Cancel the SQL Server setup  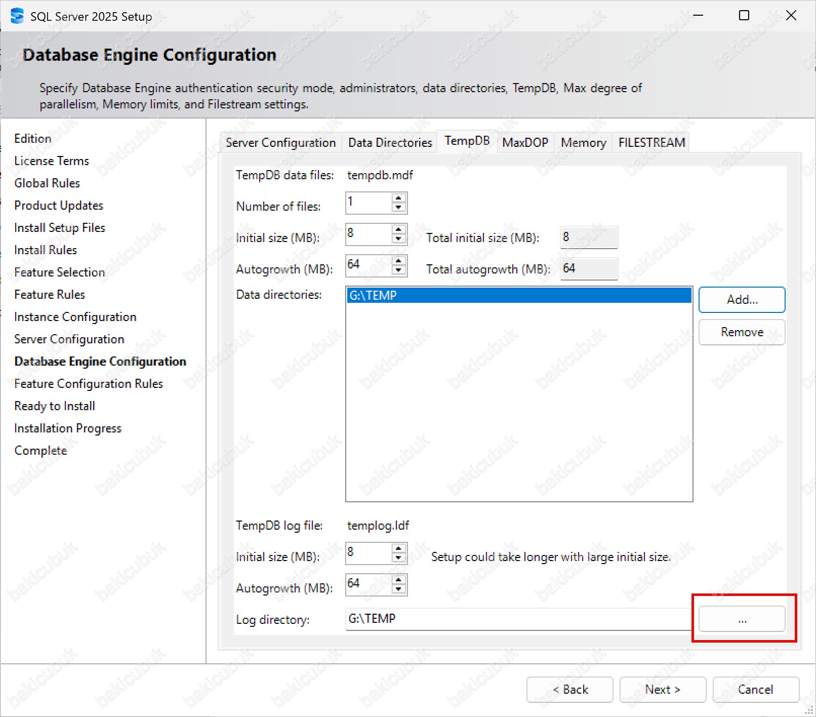tap(755, 690)
